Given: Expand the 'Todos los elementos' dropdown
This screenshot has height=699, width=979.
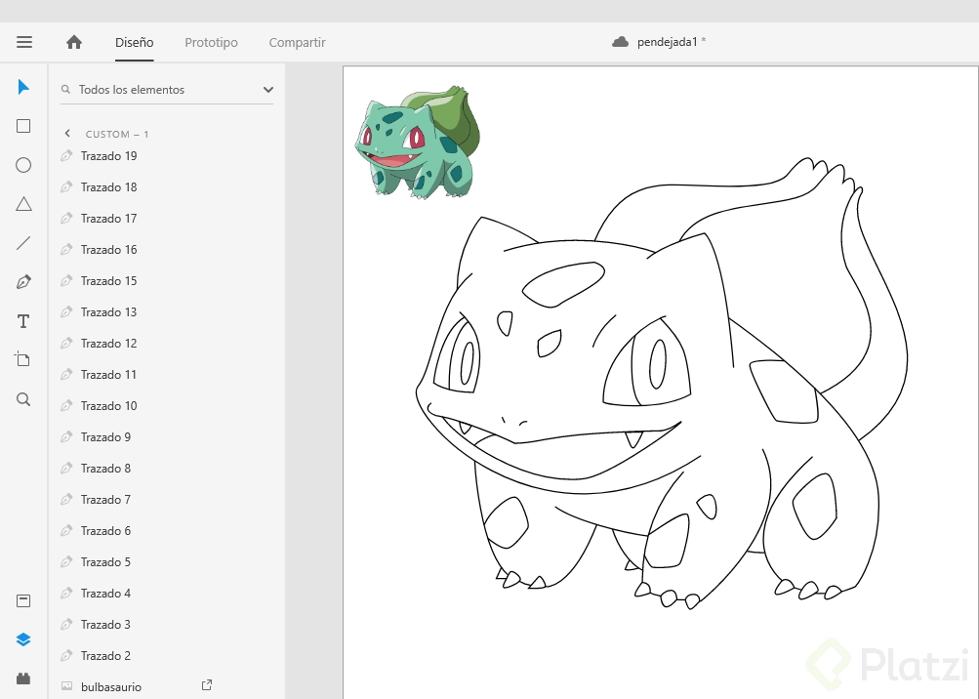Looking at the screenshot, I should 268,90.
